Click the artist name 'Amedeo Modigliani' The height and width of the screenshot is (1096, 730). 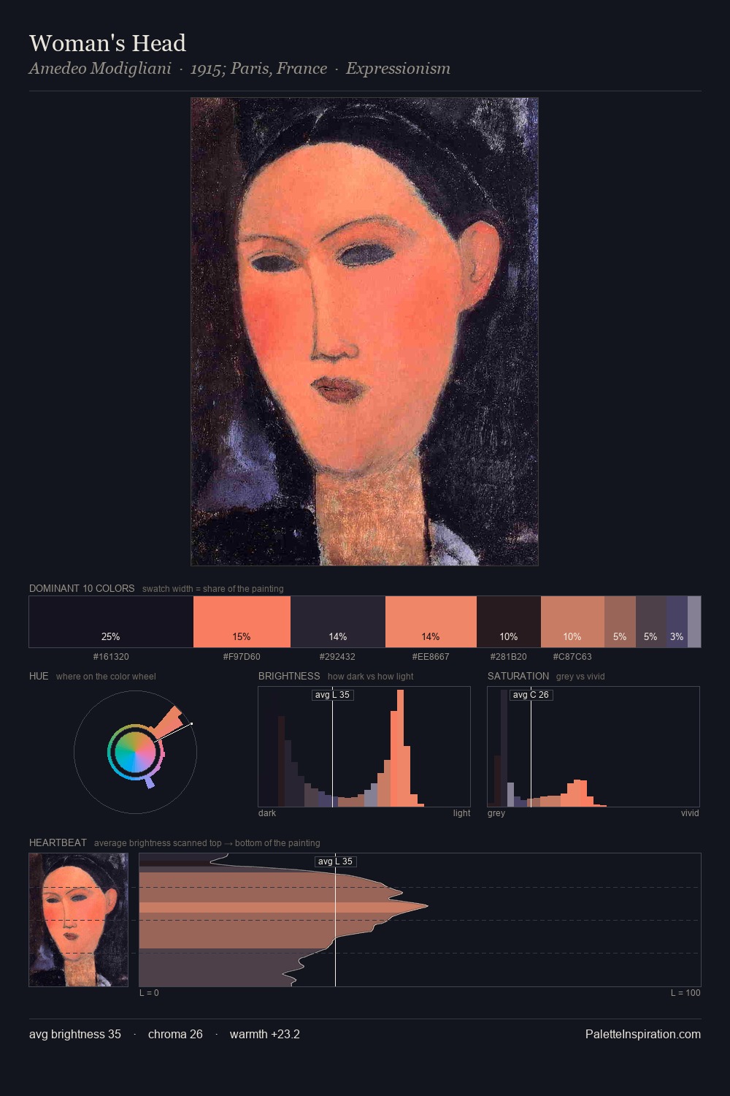(x=100, y=69)
